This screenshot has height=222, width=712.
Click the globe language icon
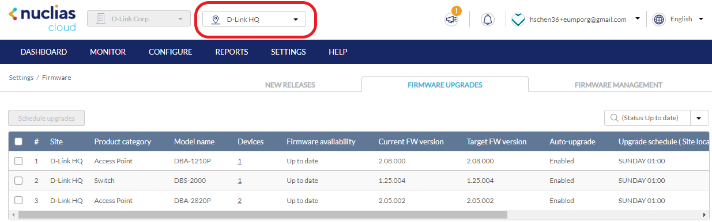(x=659, y=20)
